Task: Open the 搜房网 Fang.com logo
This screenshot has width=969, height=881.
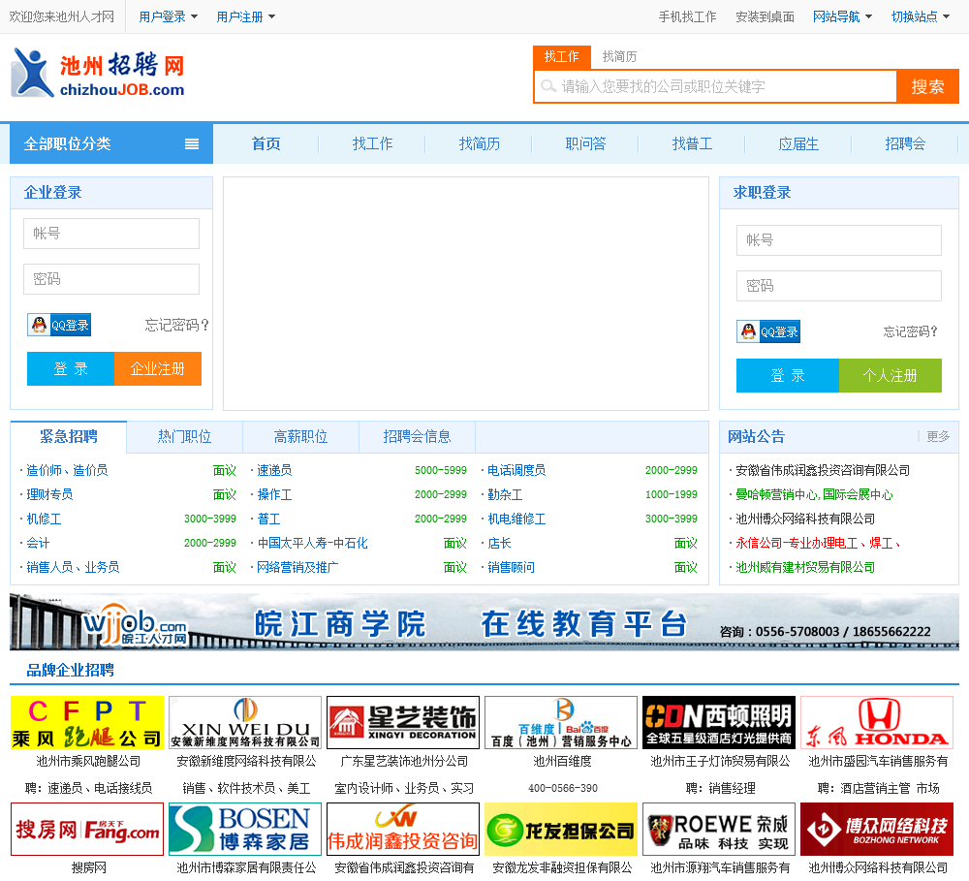Action: tap(87, 829)
